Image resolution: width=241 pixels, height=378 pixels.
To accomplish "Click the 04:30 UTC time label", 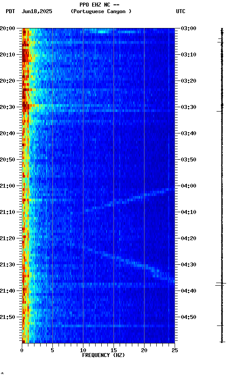I will (x=189, y=265).
